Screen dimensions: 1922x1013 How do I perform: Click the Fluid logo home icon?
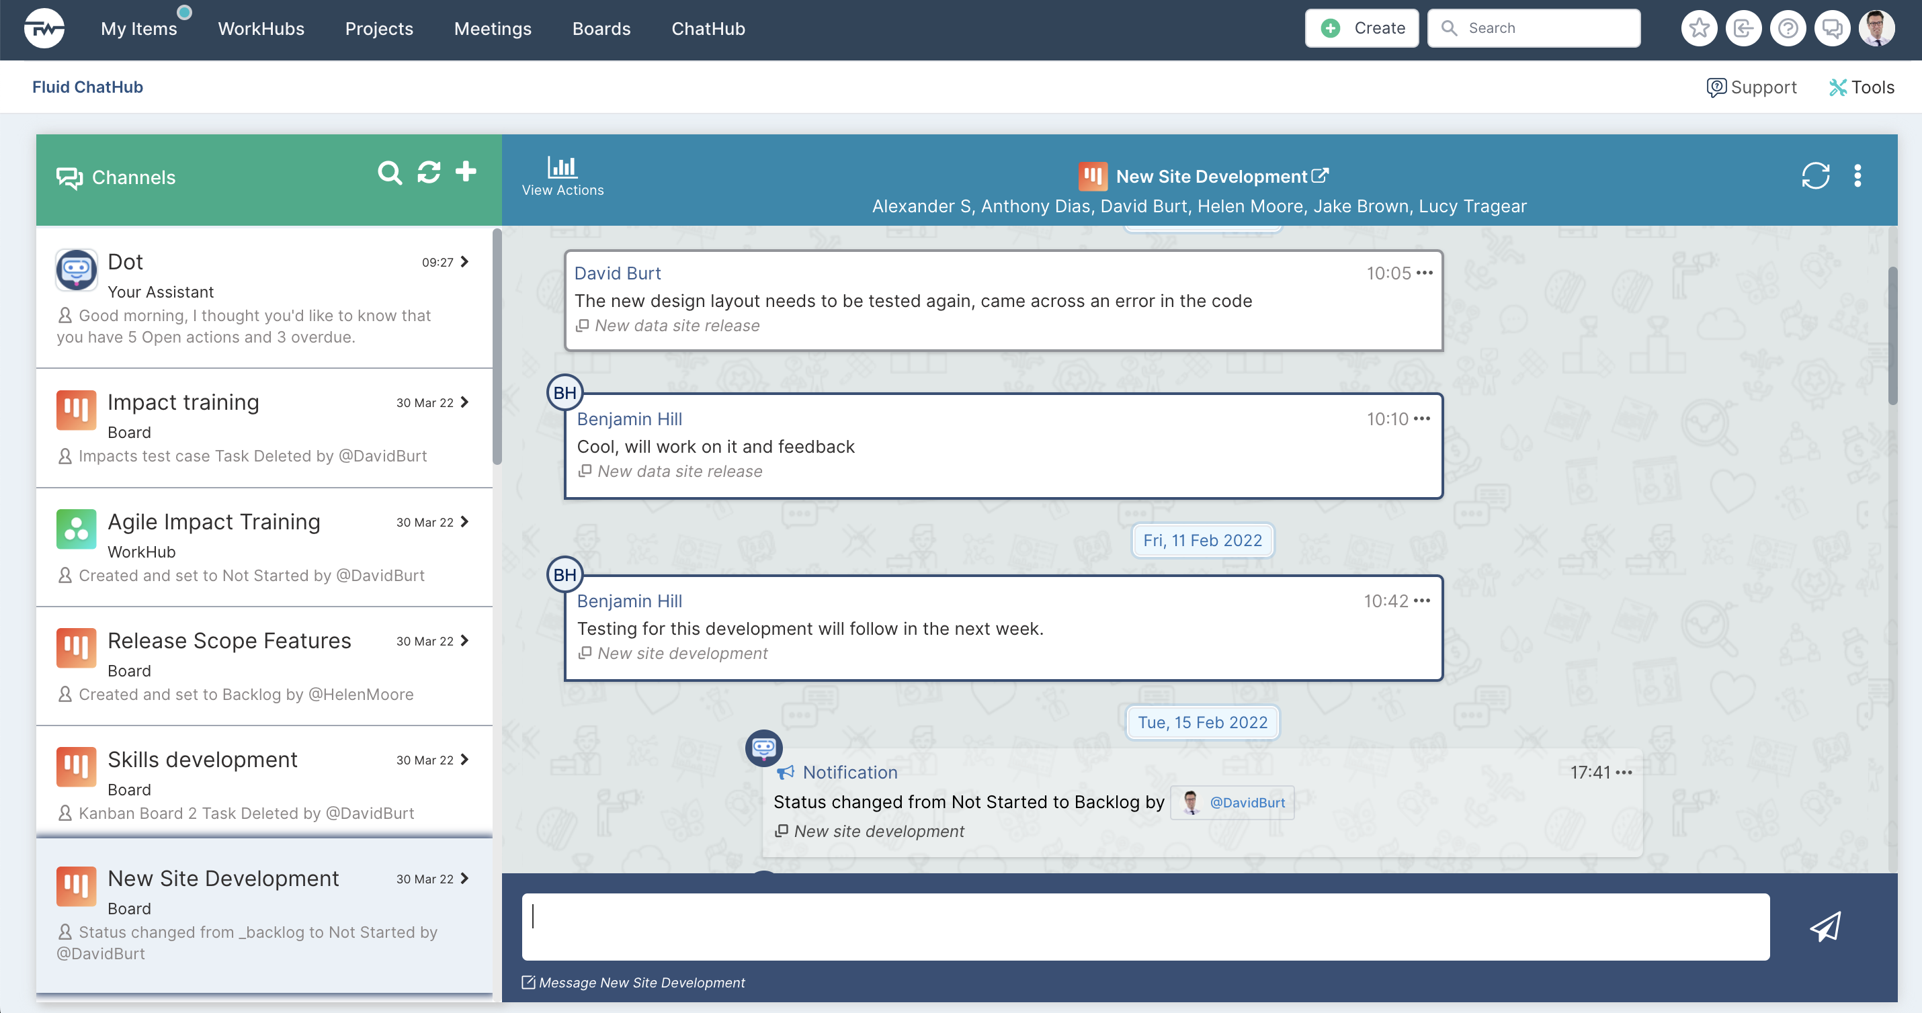tap(44, 28)
